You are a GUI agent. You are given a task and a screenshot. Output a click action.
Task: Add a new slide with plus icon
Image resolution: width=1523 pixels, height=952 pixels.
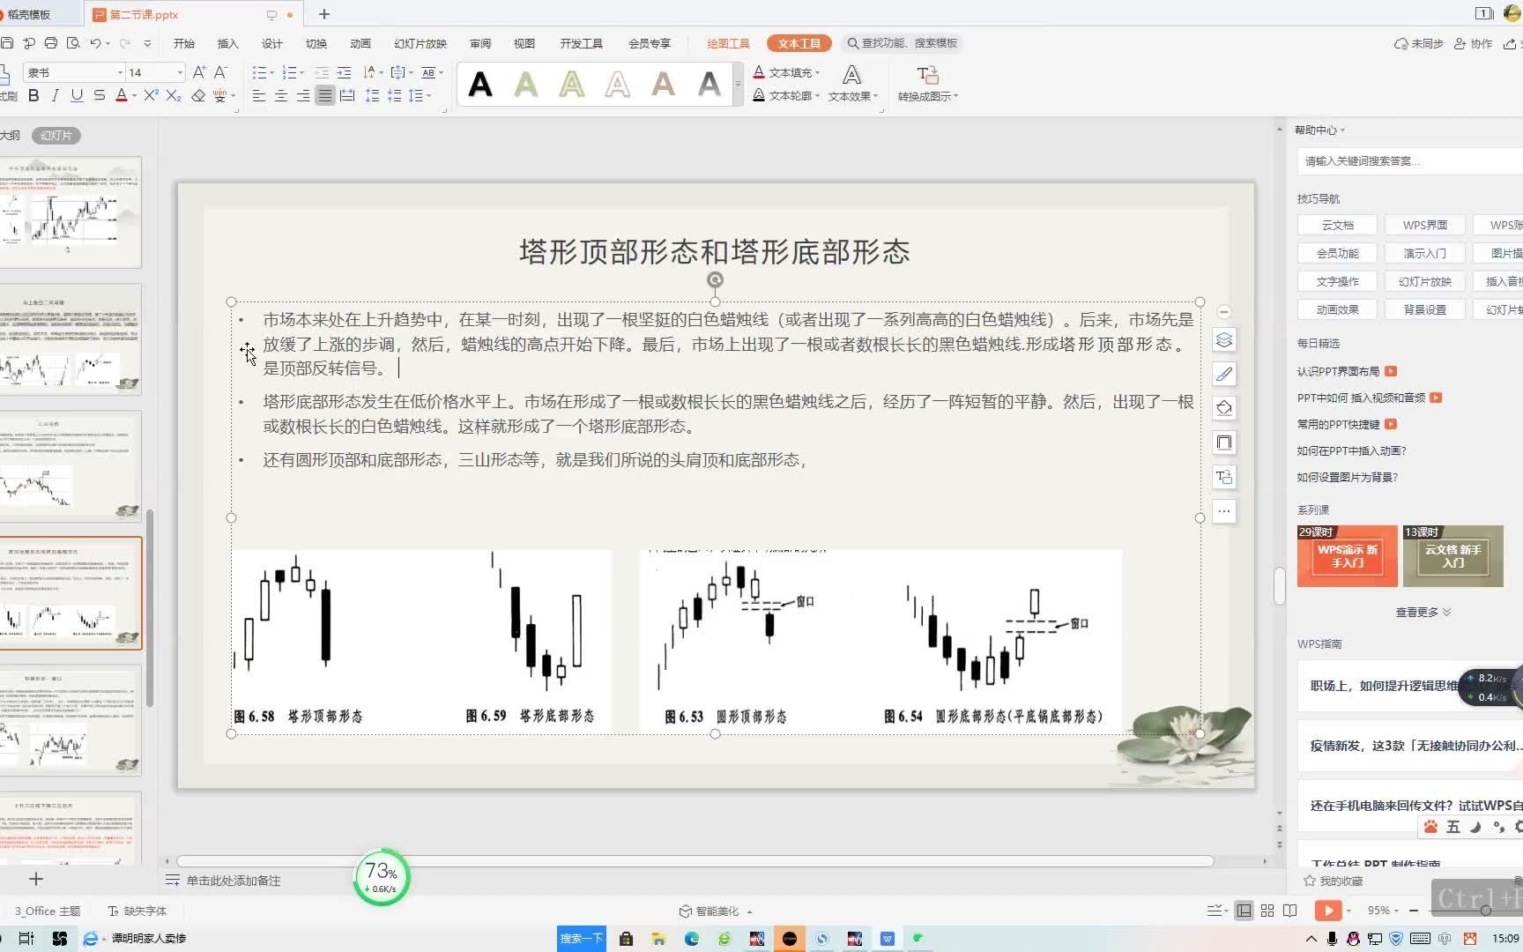point(36,879)
